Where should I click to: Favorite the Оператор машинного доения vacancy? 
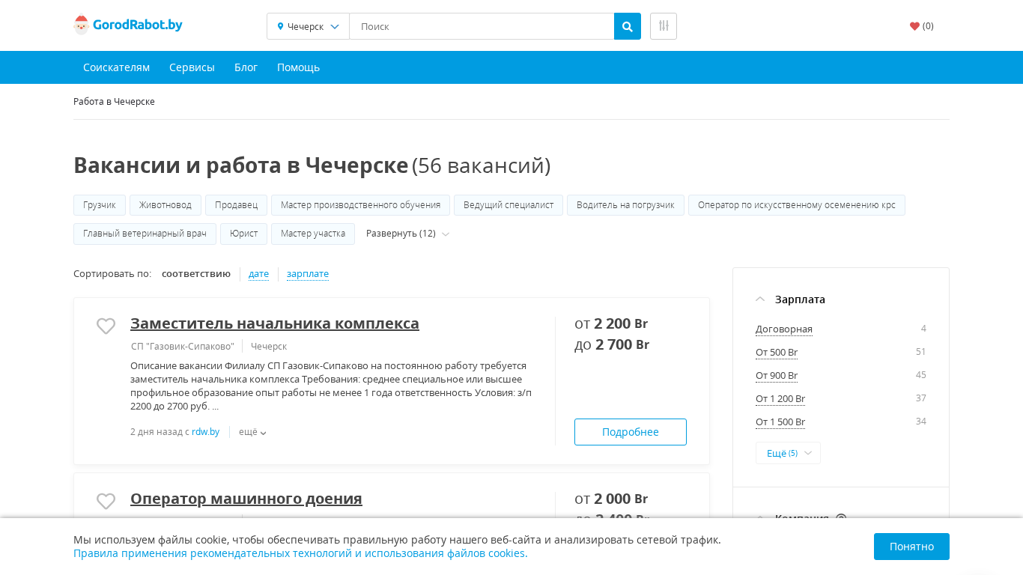(106, 501)
